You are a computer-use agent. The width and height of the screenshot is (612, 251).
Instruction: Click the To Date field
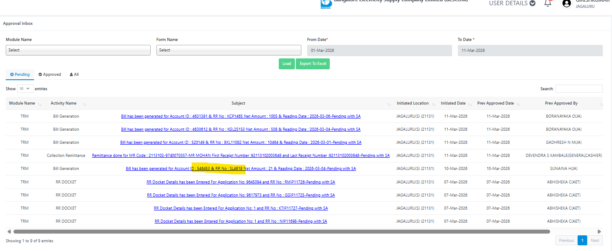[530, 51]
